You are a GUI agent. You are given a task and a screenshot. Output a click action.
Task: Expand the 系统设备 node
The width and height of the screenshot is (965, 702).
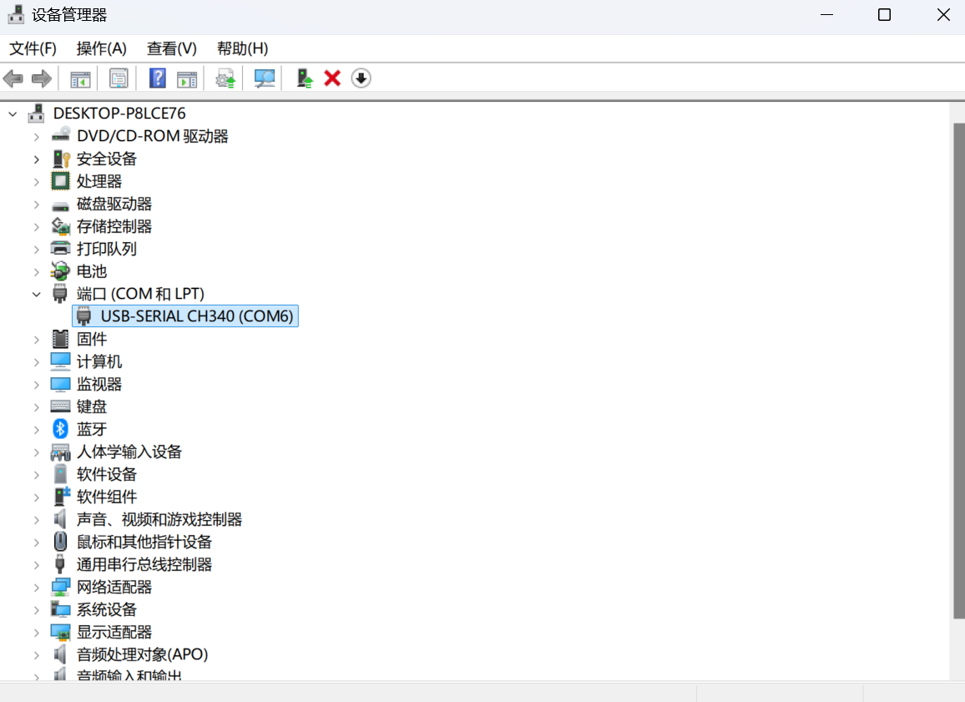(x=36, y=609)
